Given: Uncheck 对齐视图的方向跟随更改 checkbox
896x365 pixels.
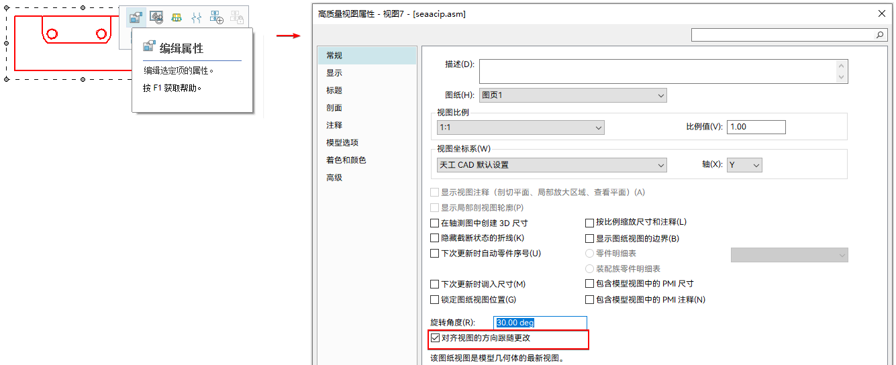Looking at the screenshot, I should tap(435, 338).
